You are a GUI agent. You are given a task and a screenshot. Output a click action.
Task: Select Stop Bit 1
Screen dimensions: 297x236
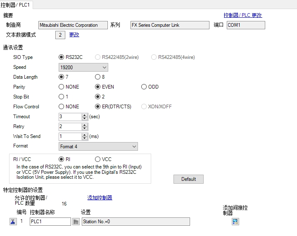[x=62, y=97]
